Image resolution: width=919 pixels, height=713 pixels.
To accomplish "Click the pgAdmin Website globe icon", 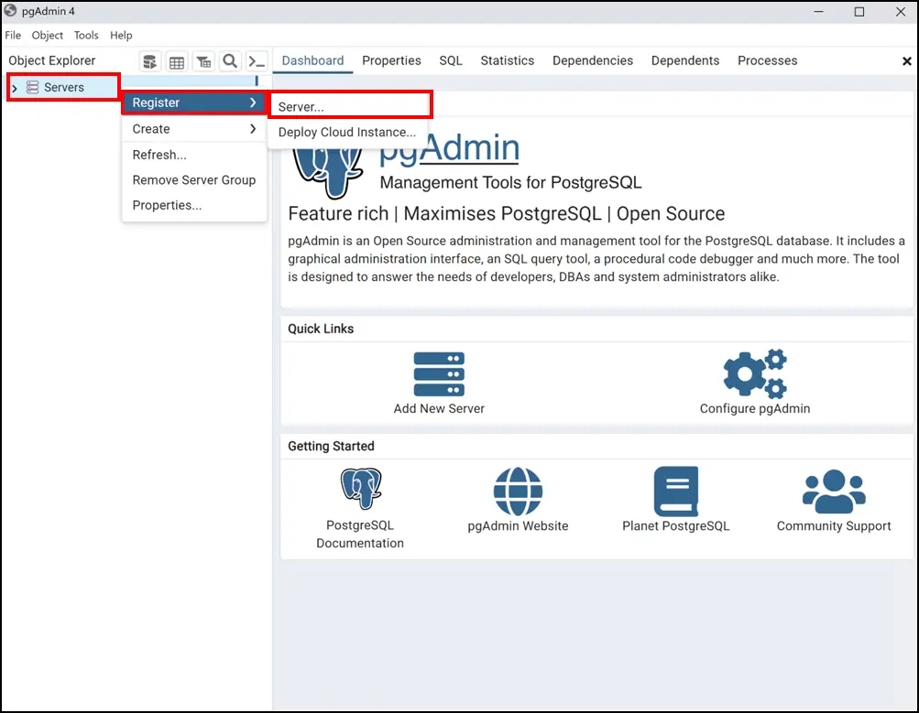I will tap(518, 492).
